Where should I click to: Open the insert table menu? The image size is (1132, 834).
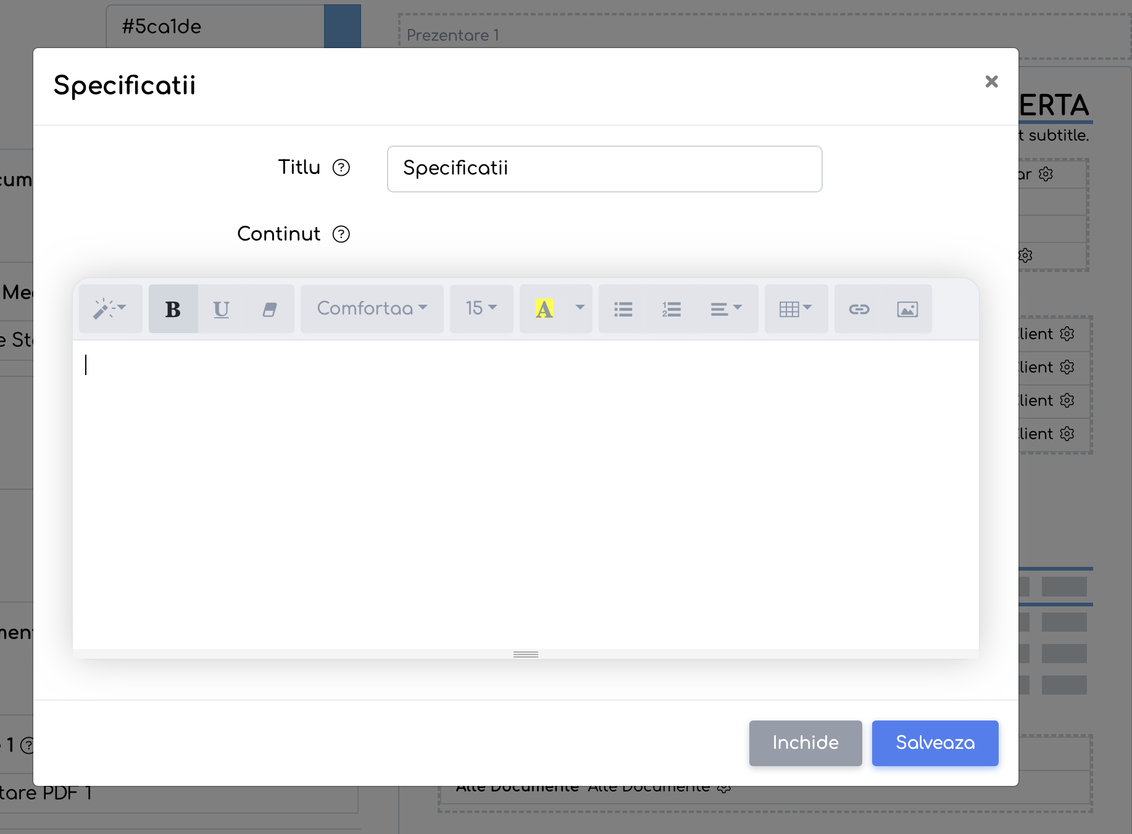tap(796, 308)
